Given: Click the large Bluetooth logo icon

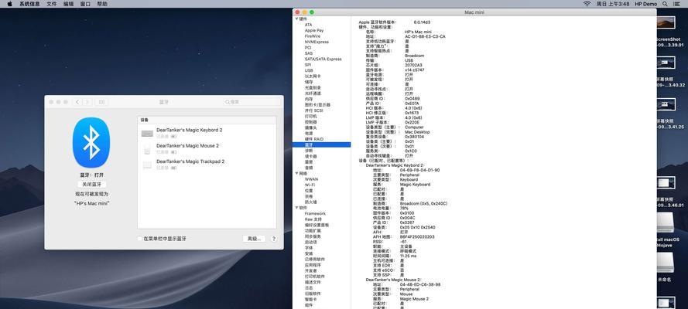Looking at the screenshot, I should (x=91, y=143).
